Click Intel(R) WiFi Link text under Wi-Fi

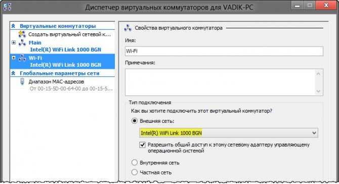pos(65,65)
